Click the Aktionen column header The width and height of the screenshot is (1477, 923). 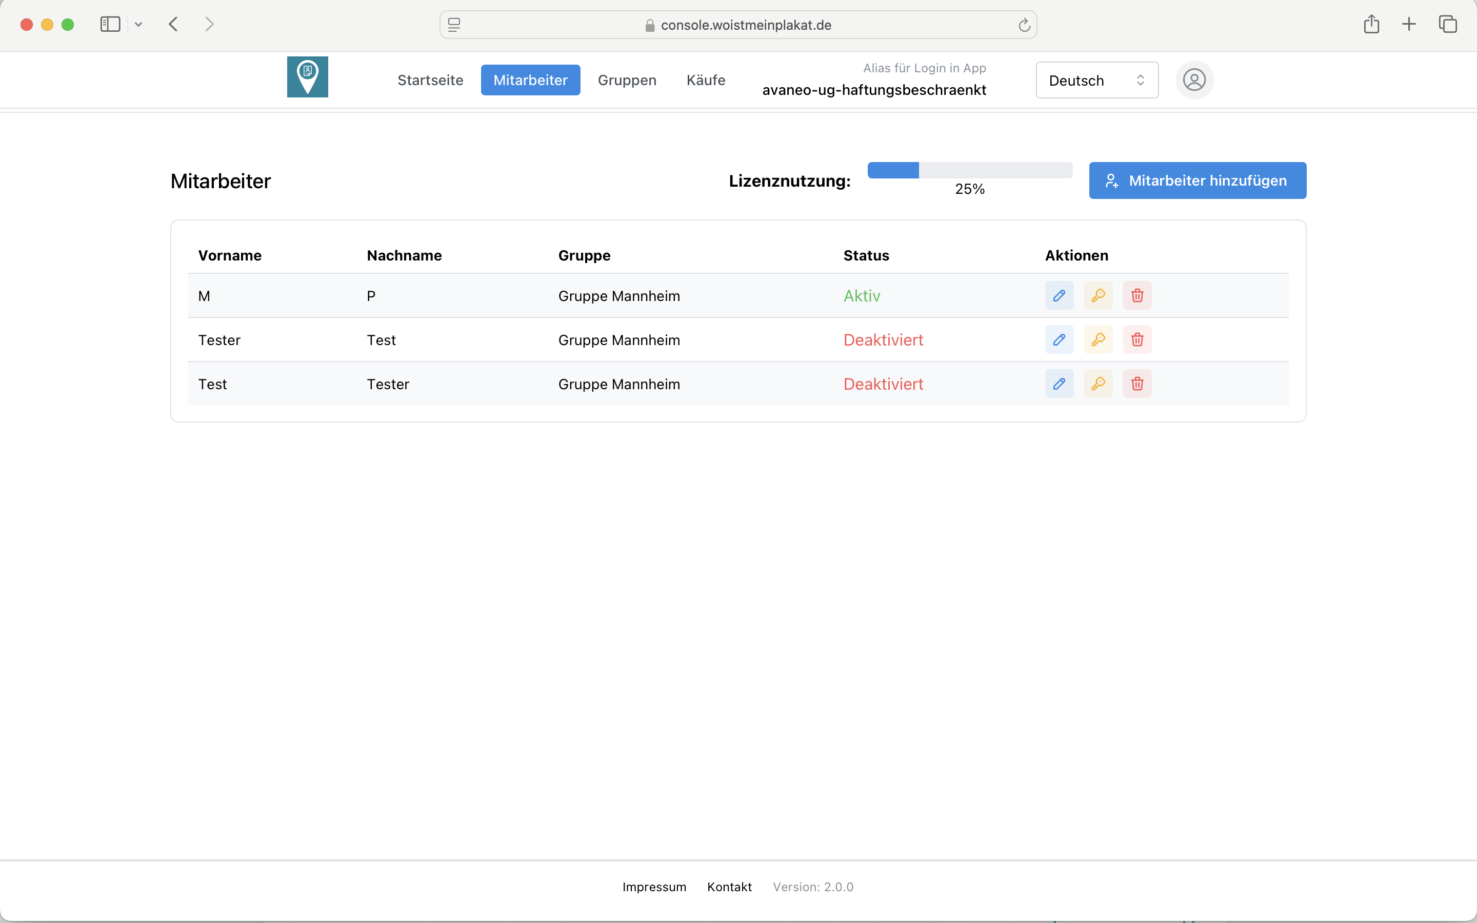click(1076, 255)
